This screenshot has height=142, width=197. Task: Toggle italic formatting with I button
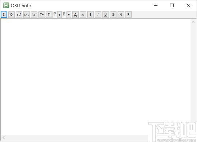(98, 15)
